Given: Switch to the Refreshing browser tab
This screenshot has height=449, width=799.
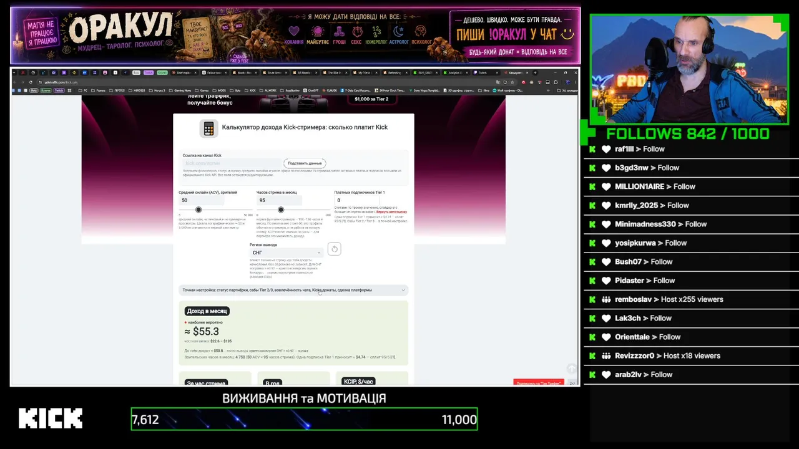Looking at the screenshot, I should tap(396, 72).
